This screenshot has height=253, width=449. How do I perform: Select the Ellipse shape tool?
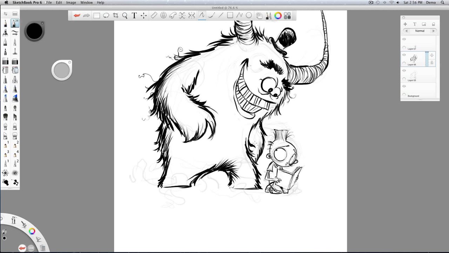pos(249,15)
